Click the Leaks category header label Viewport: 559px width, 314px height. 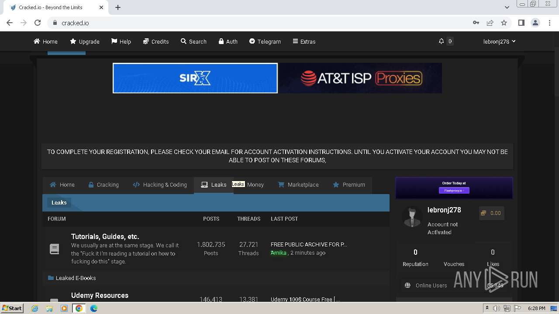(59, 202)
